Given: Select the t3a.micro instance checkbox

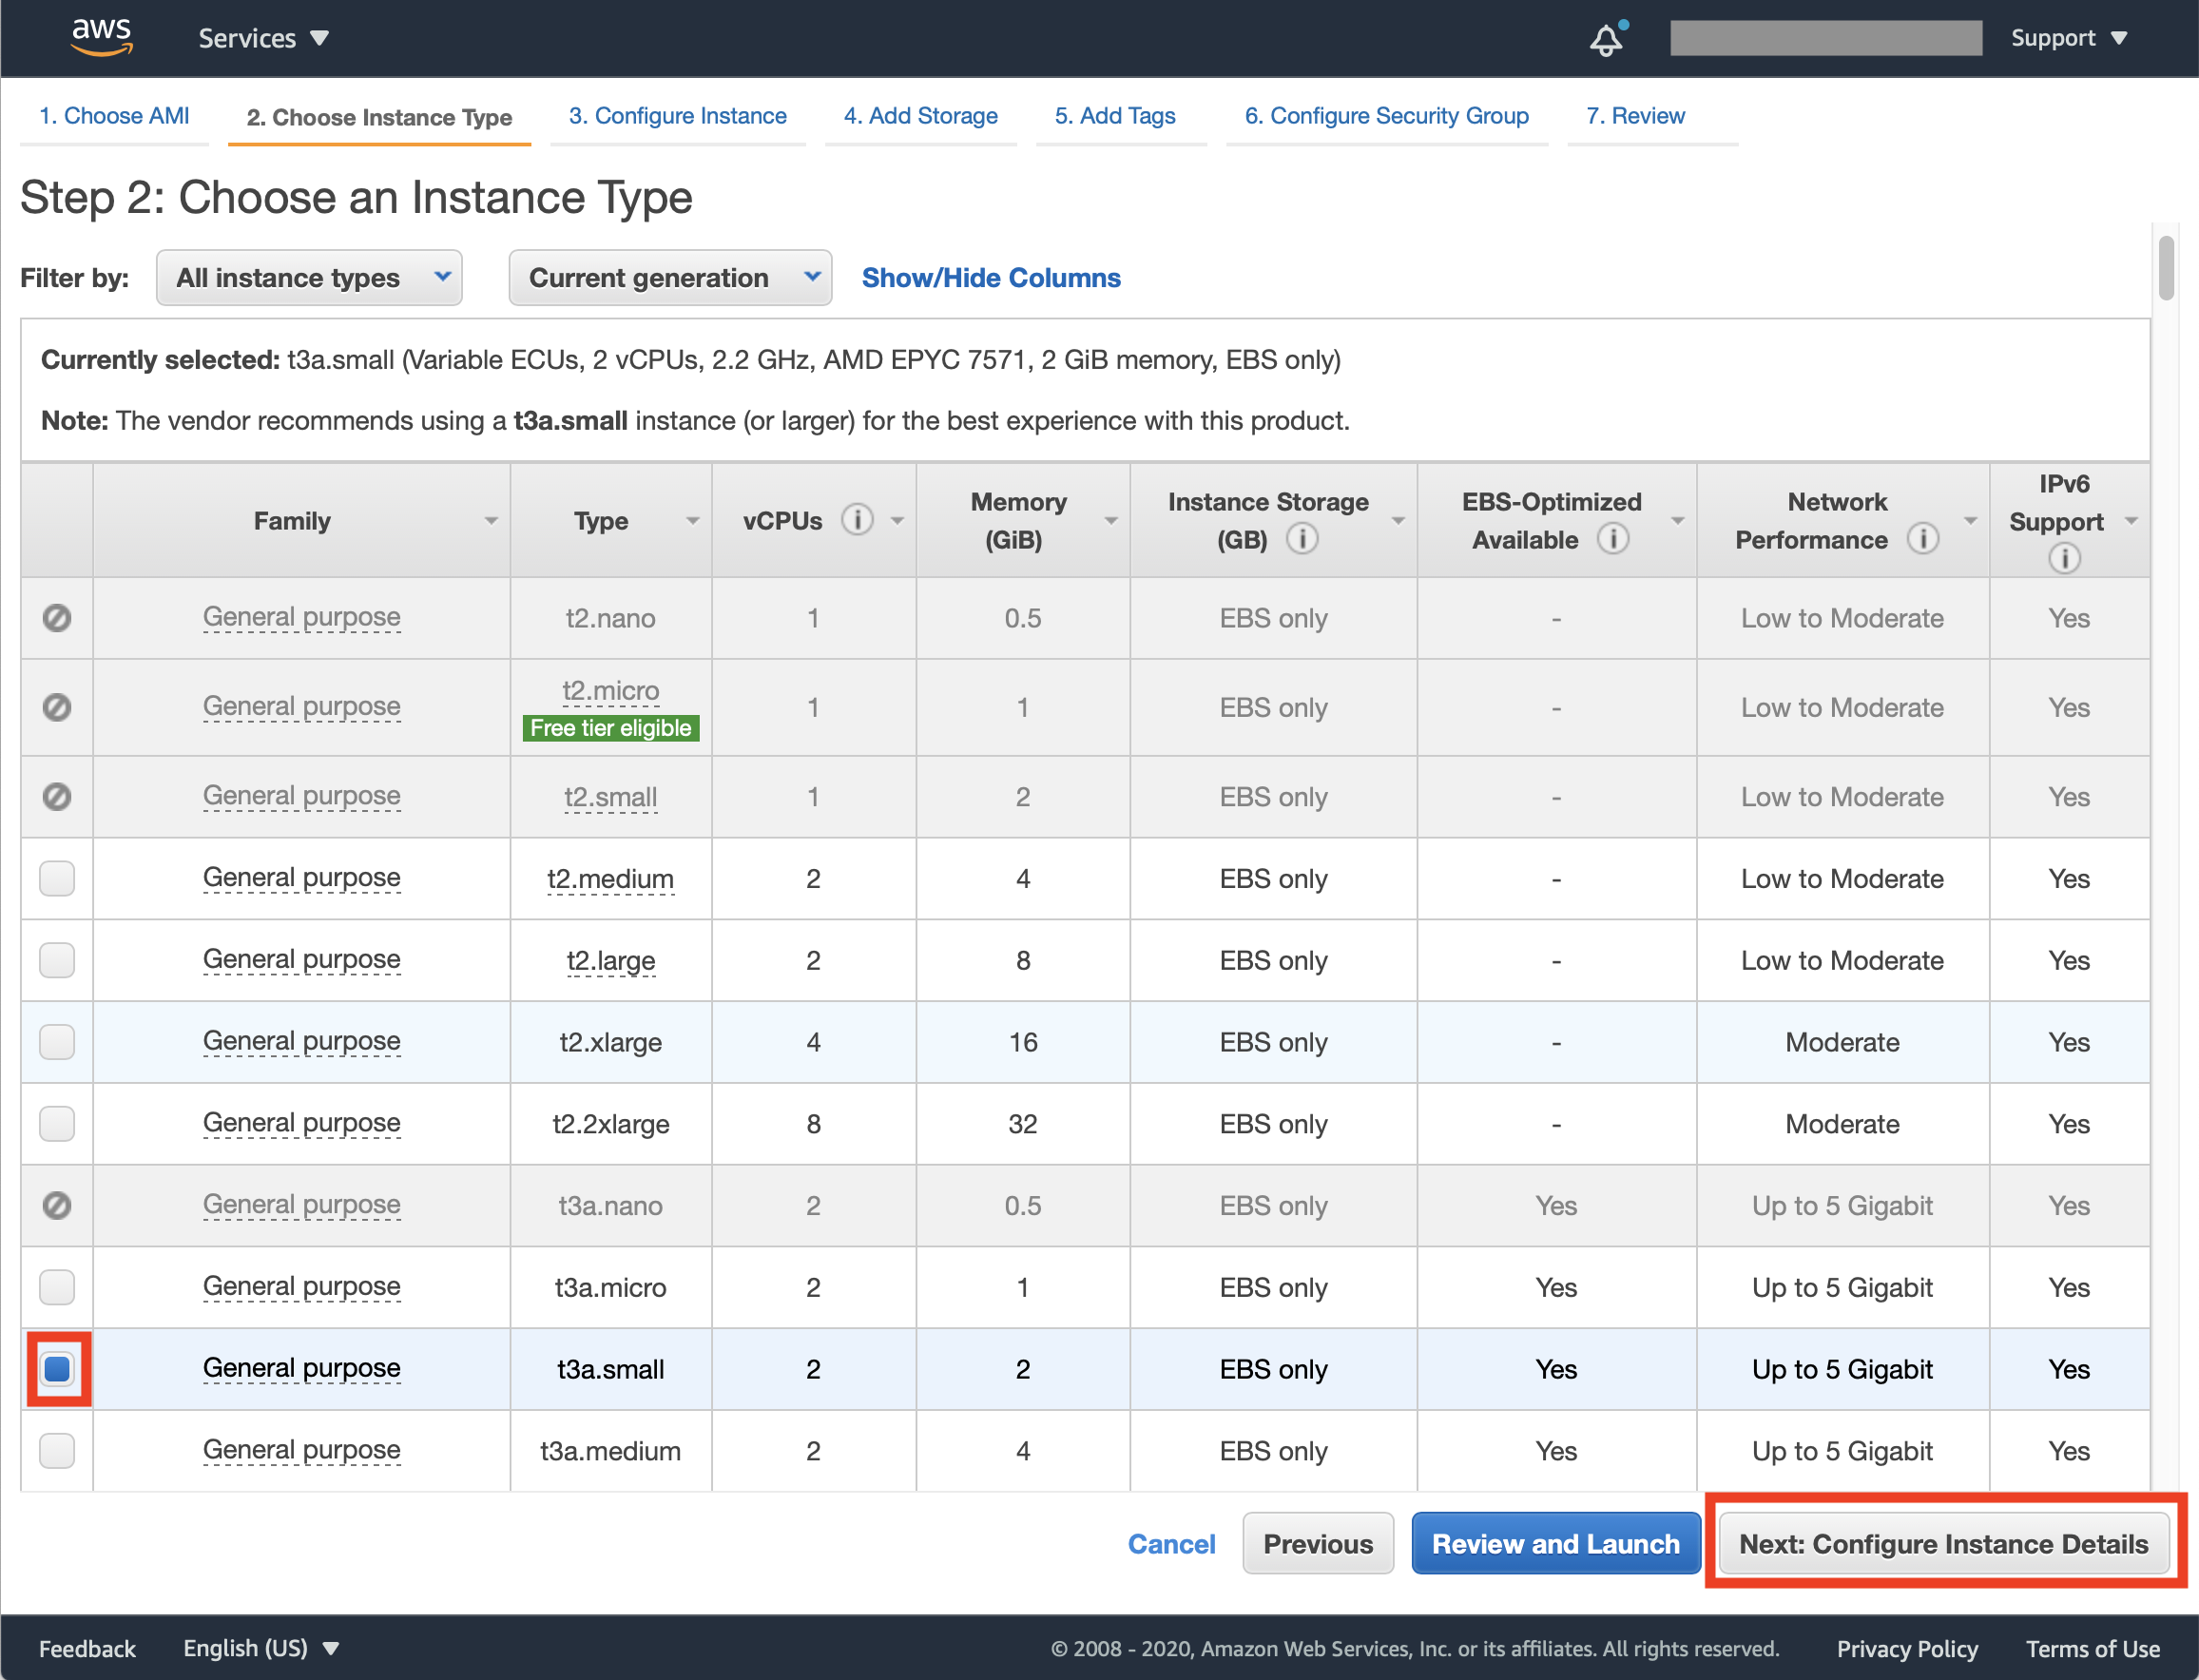Looking at the screenshot, I should pyautogui.click(x=57, y=1287).
